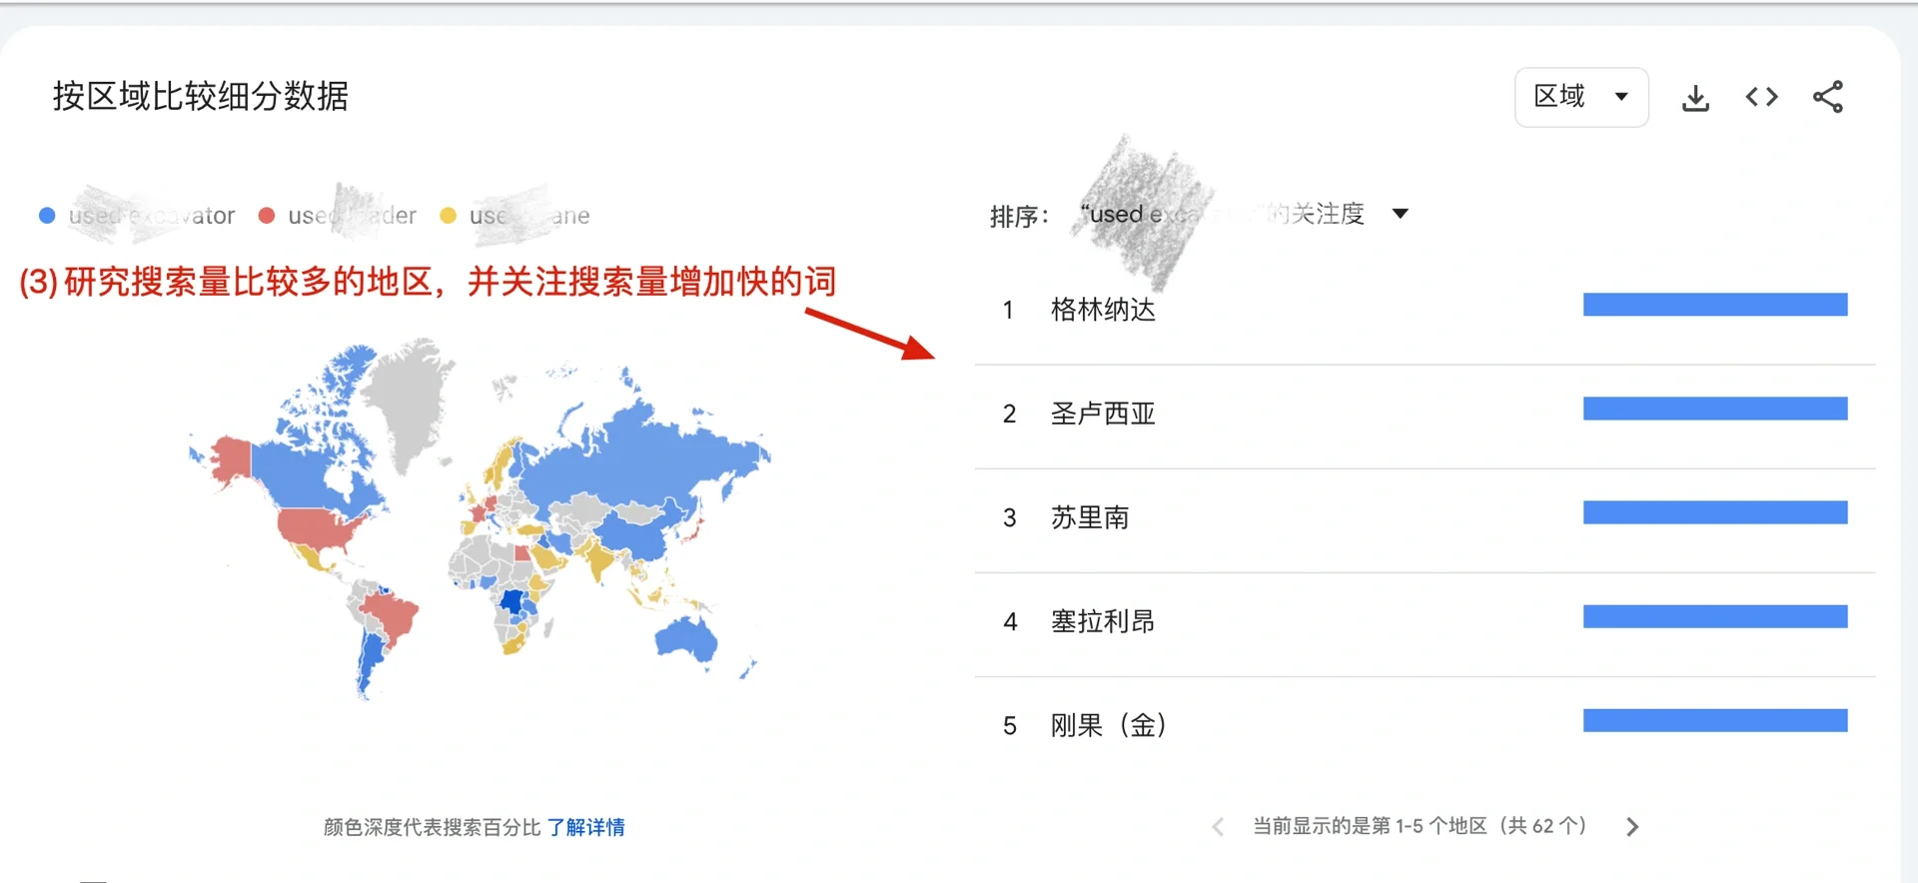Click the United States on the map
The height and width of the screenshot is (883, 1918).
pos(315,529)
